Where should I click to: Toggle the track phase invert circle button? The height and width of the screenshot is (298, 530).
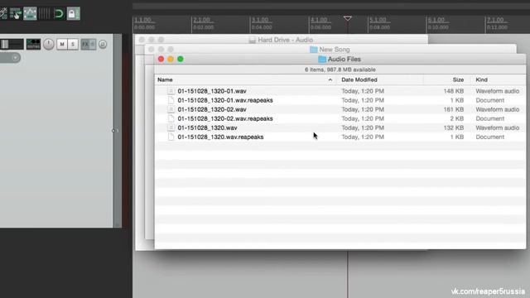point(103,44)
